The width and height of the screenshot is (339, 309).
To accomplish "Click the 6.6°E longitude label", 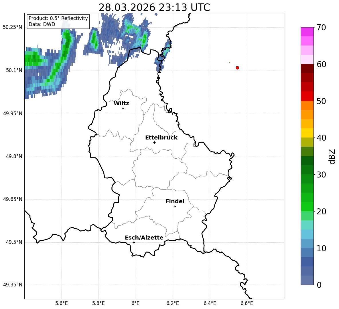I will (x=247, y=303).
